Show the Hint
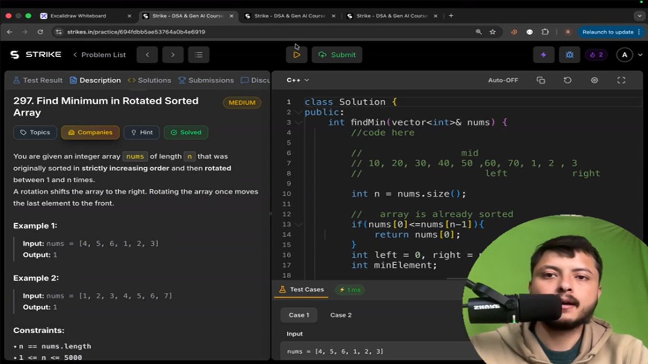Viewport: 648px width, 364px height. pyautogui.click(x=141, y=132)
